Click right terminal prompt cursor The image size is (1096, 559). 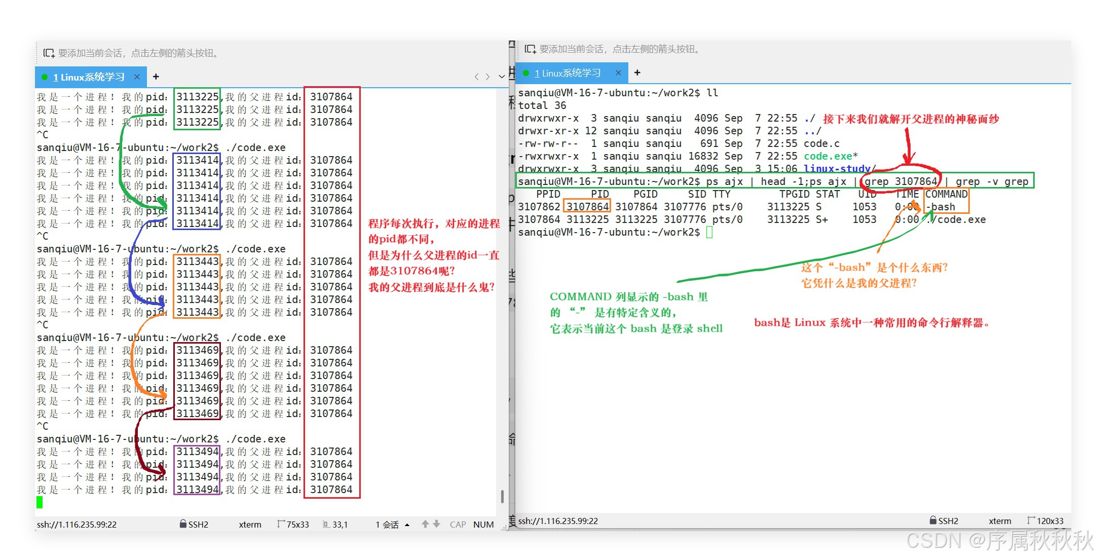(x=709, y=232)
